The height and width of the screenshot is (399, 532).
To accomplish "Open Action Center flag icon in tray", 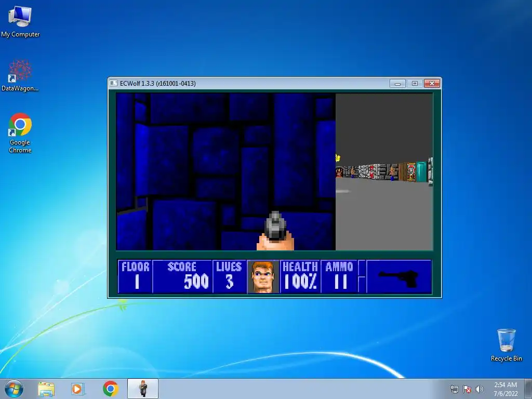I will [467, 389].
